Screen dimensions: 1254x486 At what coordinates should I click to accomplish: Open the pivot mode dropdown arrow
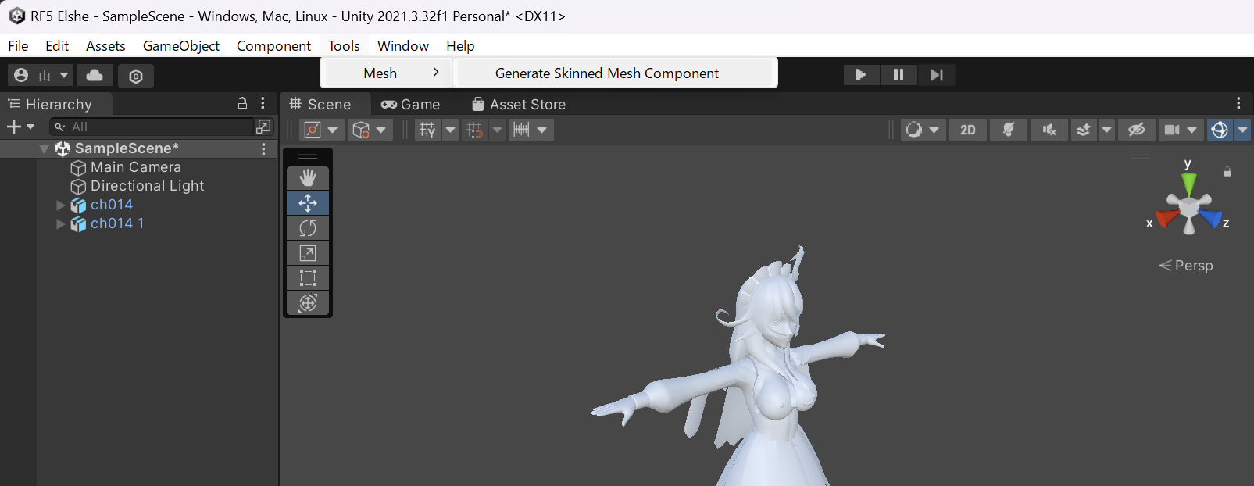(x=333, y=130)
